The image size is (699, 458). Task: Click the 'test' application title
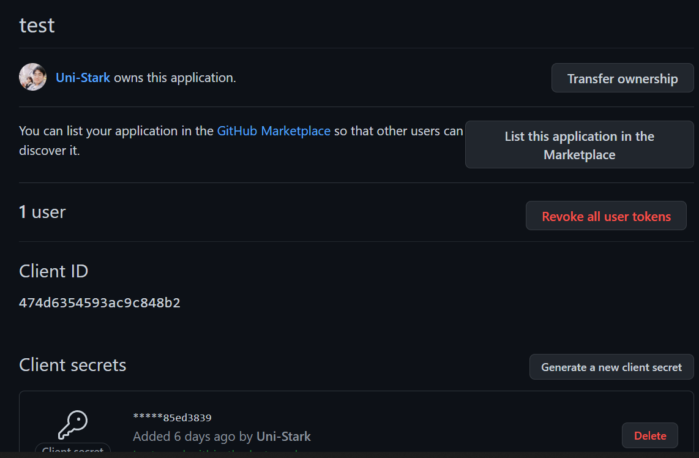37,26
